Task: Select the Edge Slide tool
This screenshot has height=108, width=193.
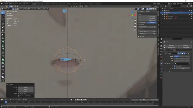Action: pos(3,70)
